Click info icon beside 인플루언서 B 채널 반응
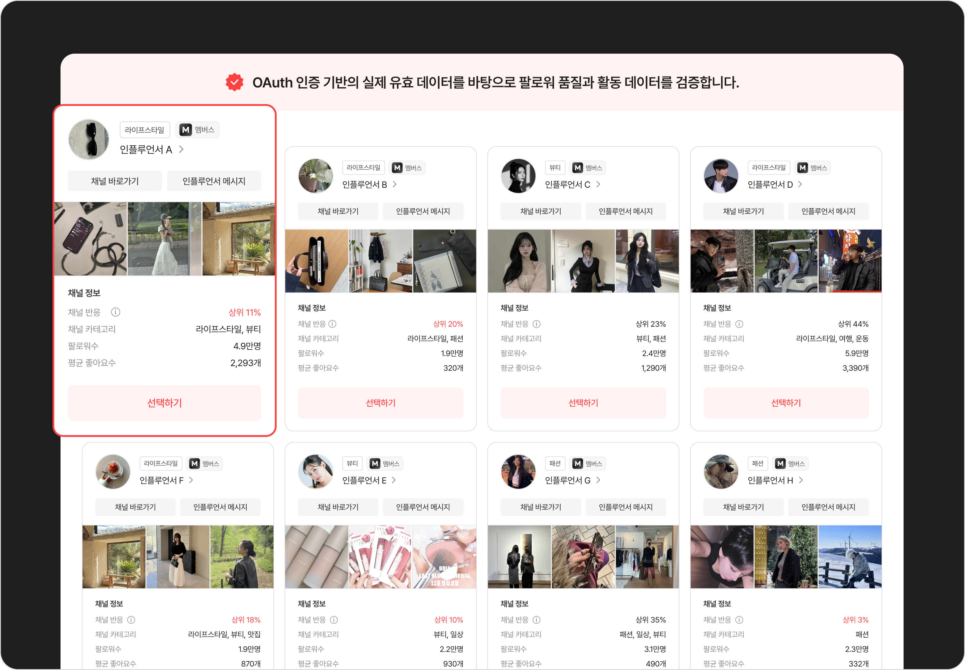The height and width of the screenshot is (670, 965). [333, 324]
